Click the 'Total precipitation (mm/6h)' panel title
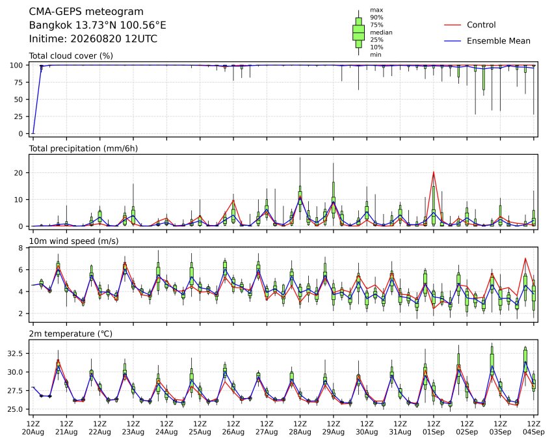552x443 pixels. tap(83, 148)
